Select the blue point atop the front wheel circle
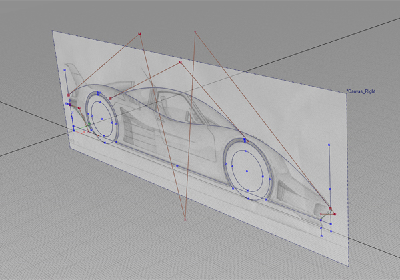Screen dimensions: 400x280 pyautogui.click(x=245, y=141)
